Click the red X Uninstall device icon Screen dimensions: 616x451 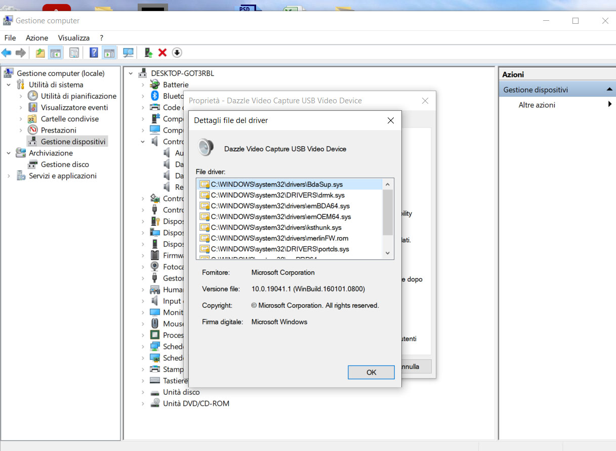point(162,53)
